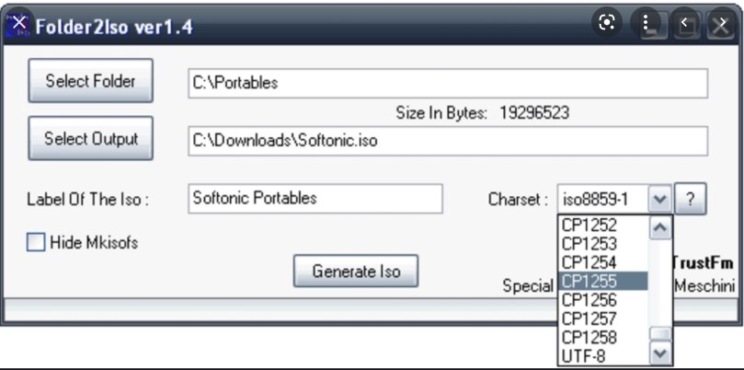Click the next arrow overlay icon
Viewport: 744px width, 370px height.
point(722,23)
